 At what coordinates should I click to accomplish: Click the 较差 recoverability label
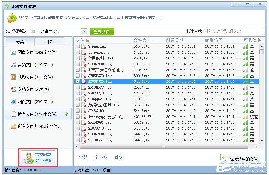tap(254, 117)
